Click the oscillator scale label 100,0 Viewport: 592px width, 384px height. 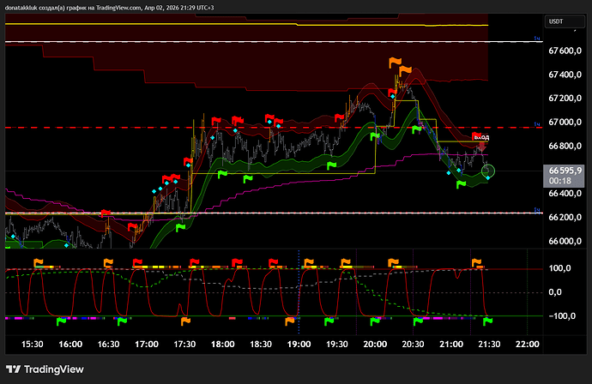559,268
